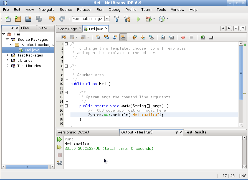Click the Output pane settings wrench icon

point(59,163)
